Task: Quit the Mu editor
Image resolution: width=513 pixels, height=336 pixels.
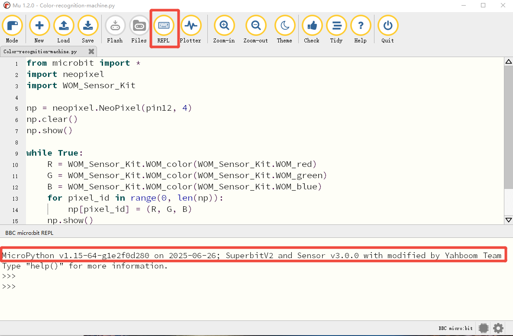Action: (388, 29)
